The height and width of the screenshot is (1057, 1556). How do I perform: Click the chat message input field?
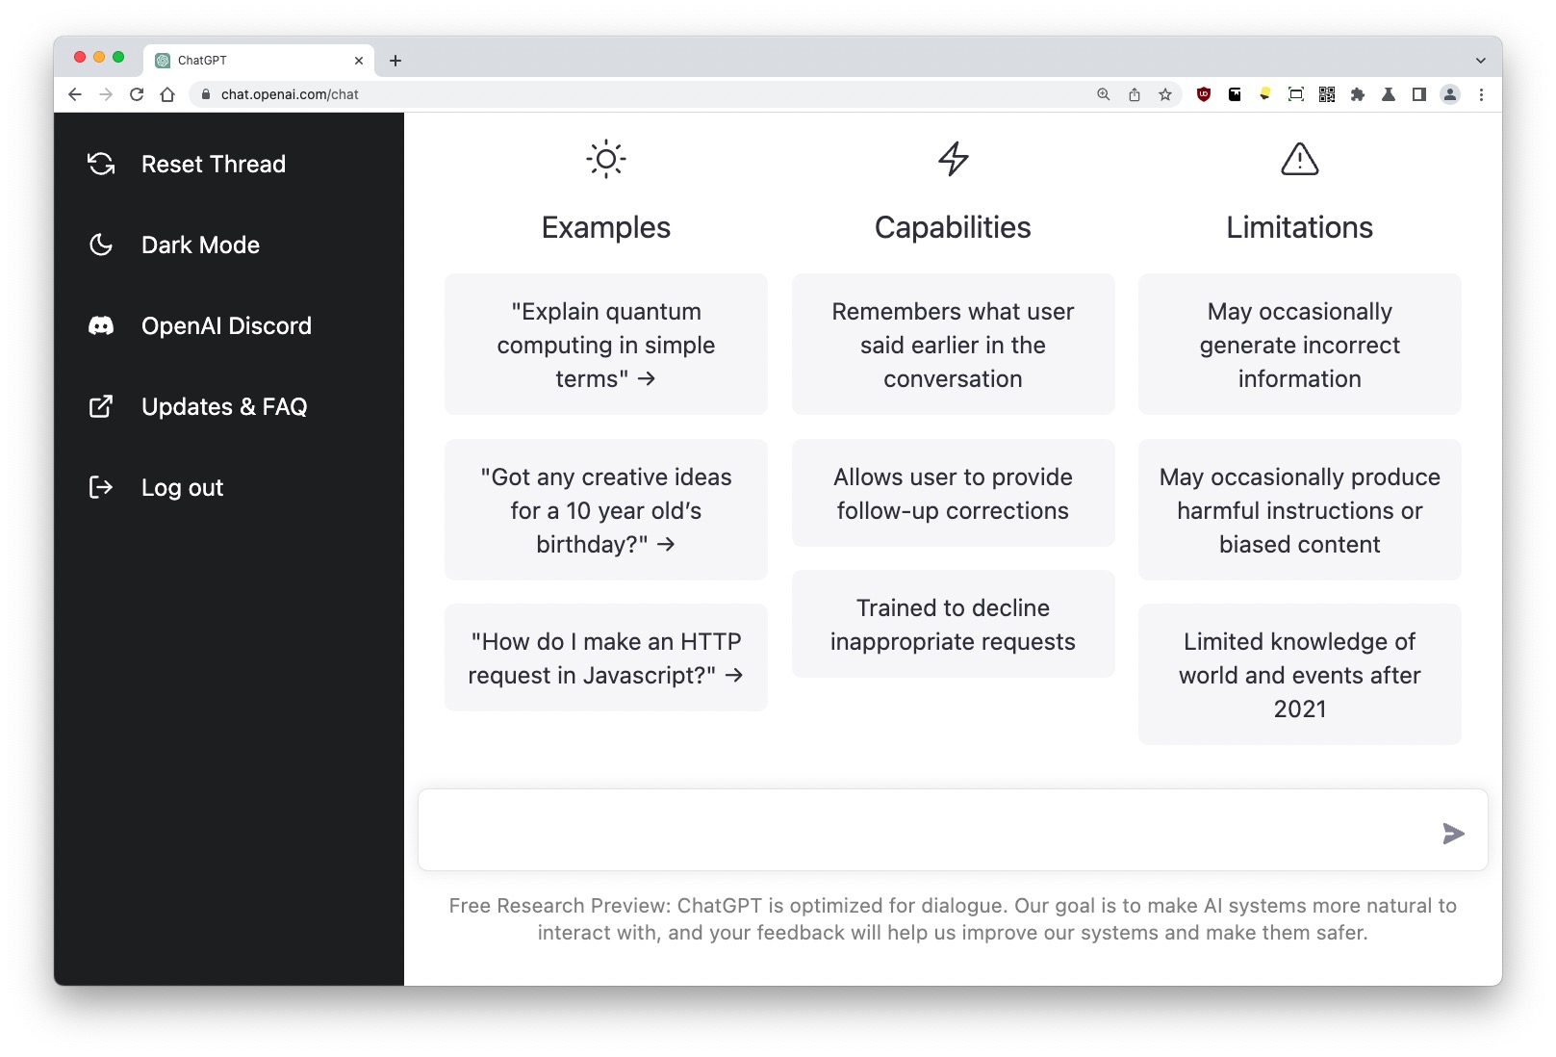tap(953, 830)
